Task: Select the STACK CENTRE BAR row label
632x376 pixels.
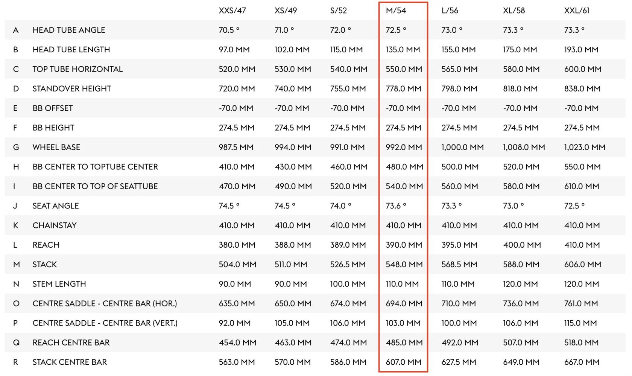Action: click(70, 362)
